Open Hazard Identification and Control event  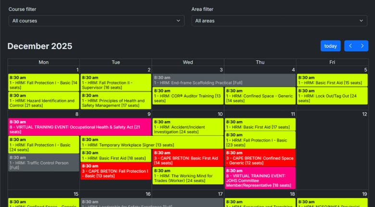[x=43, y=100]
